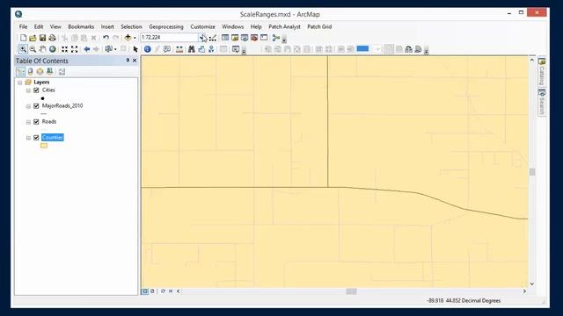Select the Zoom Out tool
The width and height of the screenshot is (563, 316).
tap(33, 49)
